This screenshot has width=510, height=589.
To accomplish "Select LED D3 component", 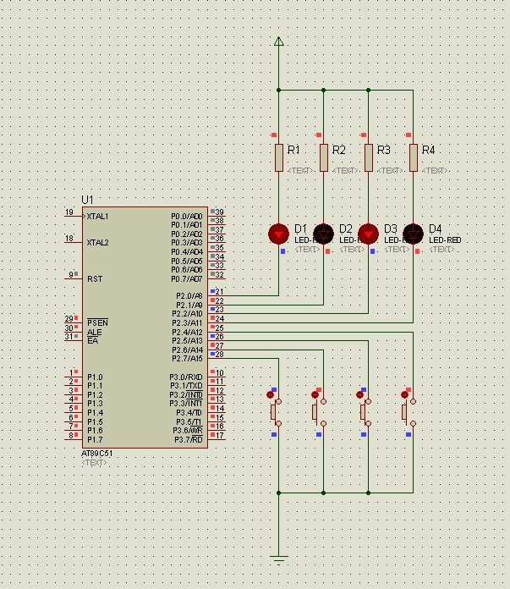I will 368,233.
